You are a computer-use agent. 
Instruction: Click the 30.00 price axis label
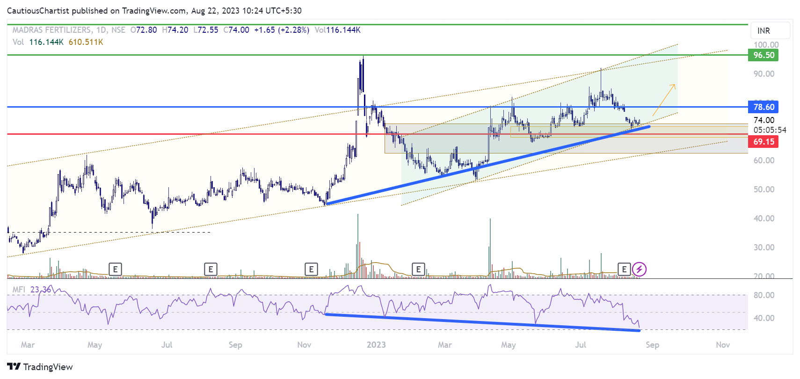[x=764, y=248]
